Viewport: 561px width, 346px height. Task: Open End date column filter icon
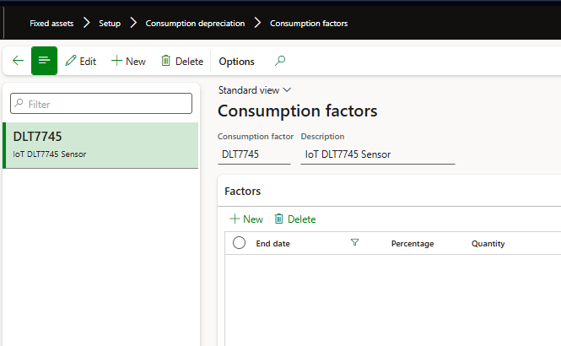tap(354, 243)
